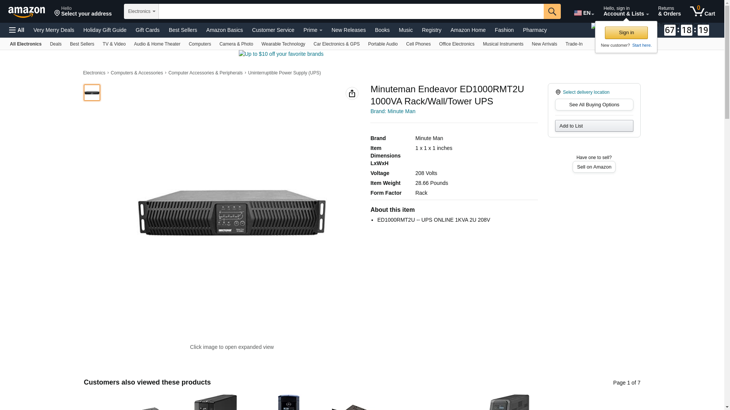Open Computers in the electronics subnav
730x410 pixels.
[x=200, y=44]
